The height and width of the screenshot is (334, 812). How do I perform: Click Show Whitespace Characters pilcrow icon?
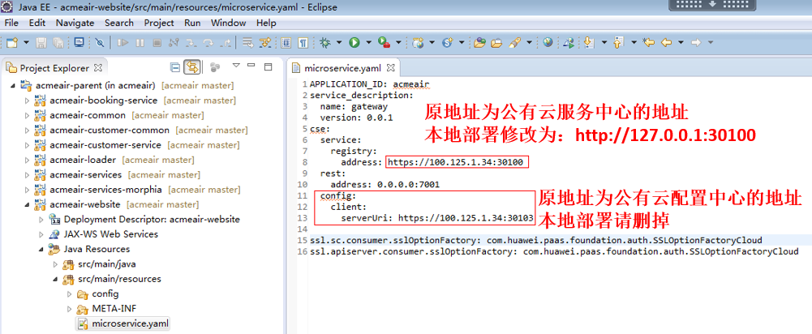point(303,42)
